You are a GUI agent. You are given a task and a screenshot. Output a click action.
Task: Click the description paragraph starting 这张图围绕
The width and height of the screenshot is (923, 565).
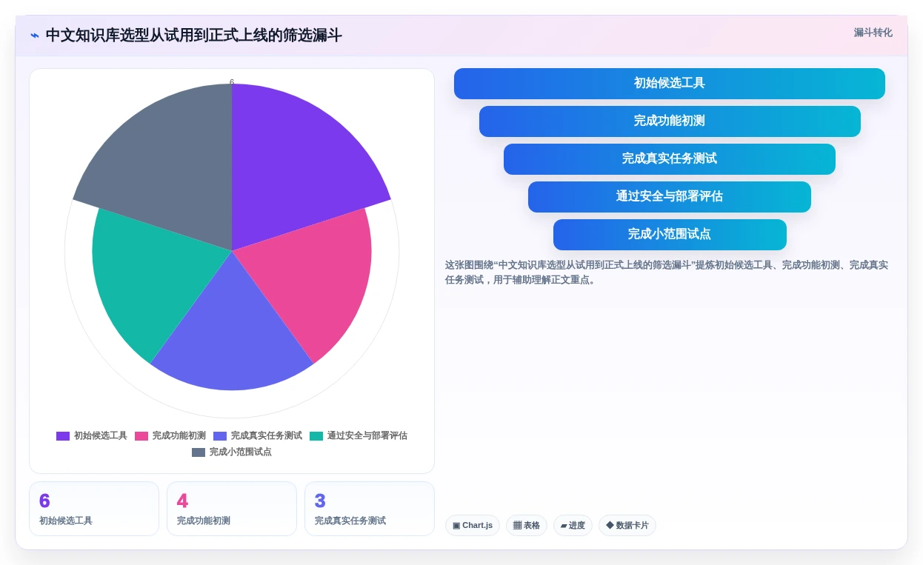(667, 273)
